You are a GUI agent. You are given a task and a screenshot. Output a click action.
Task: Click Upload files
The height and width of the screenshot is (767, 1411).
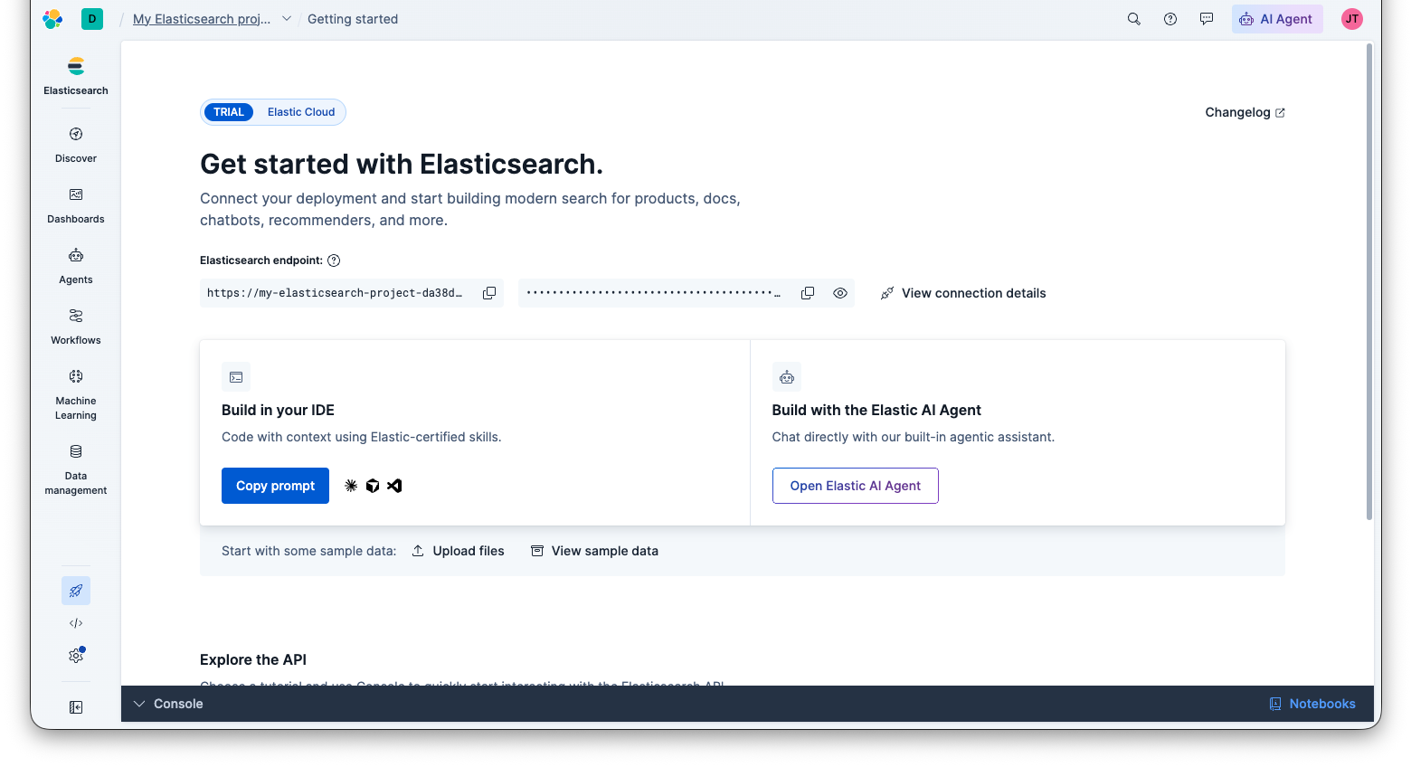coord(459,551)
